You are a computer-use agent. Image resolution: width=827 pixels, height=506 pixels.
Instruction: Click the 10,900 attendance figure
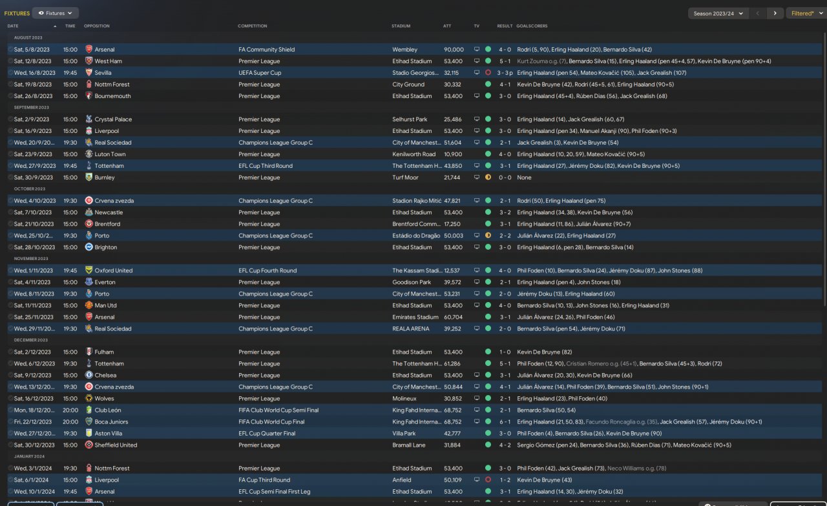454,154
